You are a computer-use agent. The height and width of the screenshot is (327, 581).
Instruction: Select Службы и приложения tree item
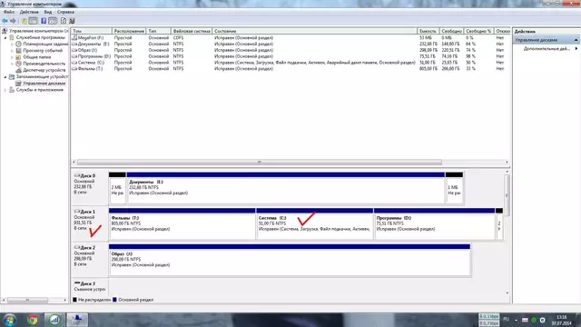click(x=40, y=90)
